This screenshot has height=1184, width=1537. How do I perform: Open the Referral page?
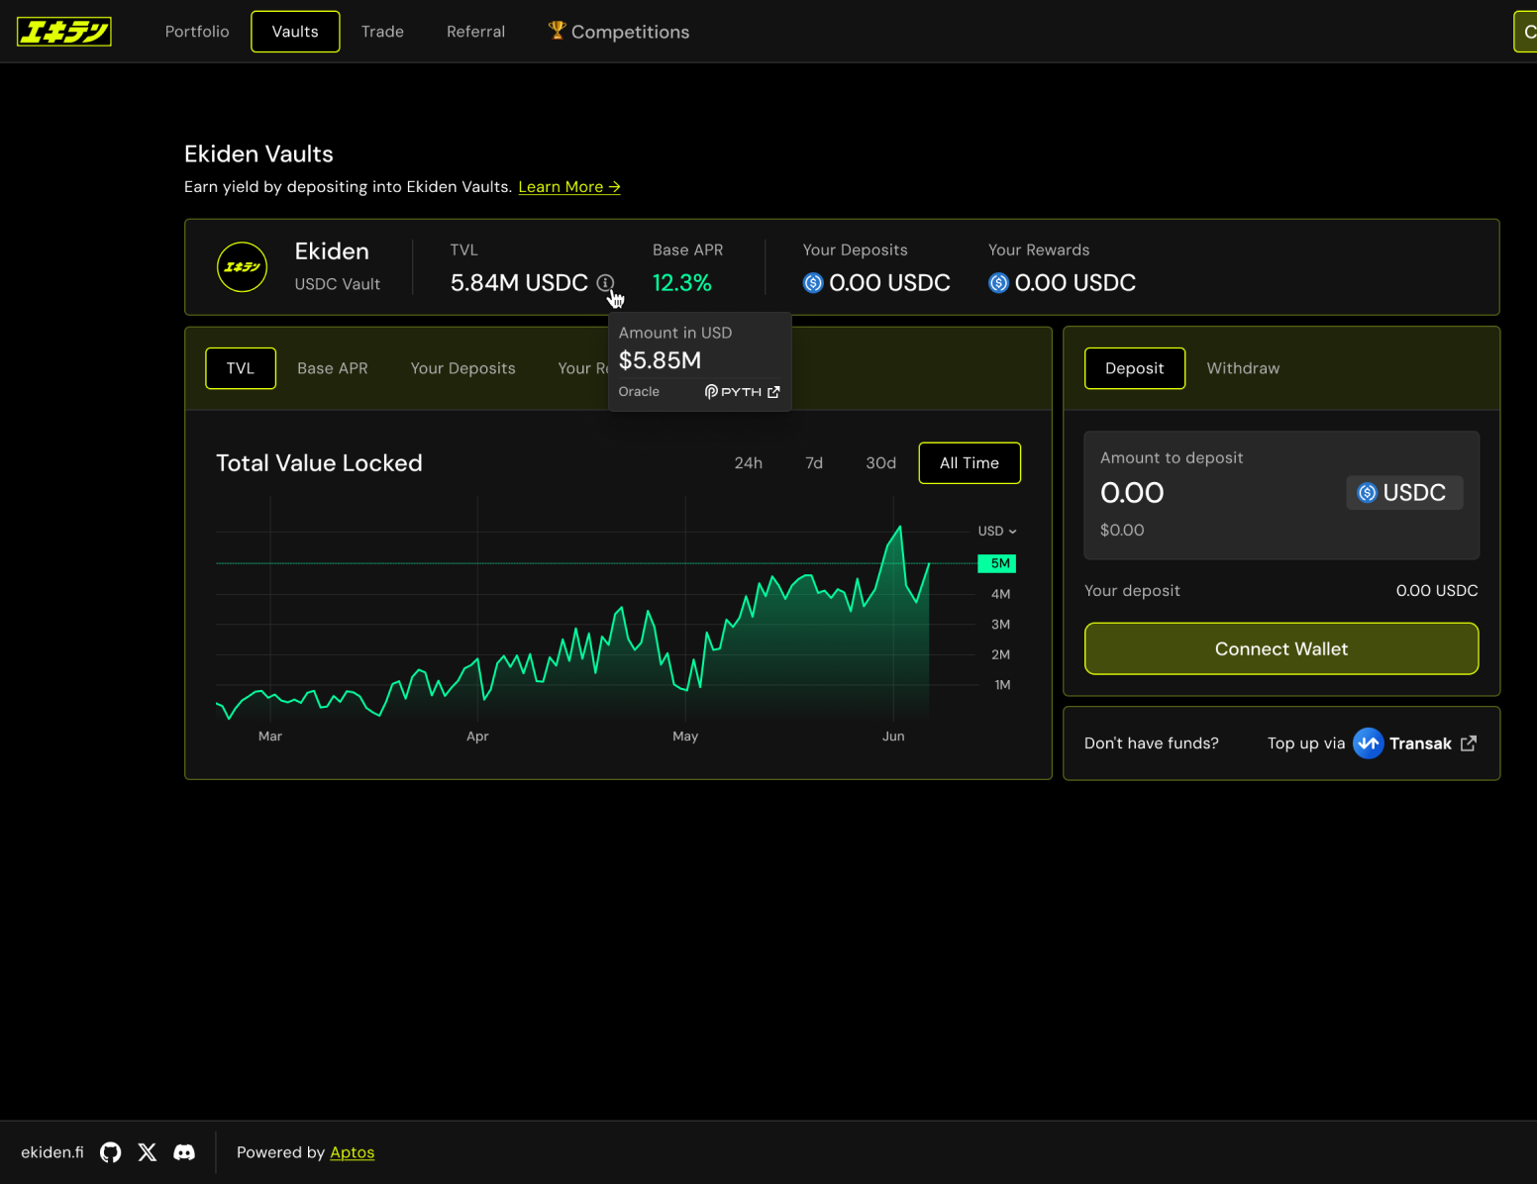(475, 32)
